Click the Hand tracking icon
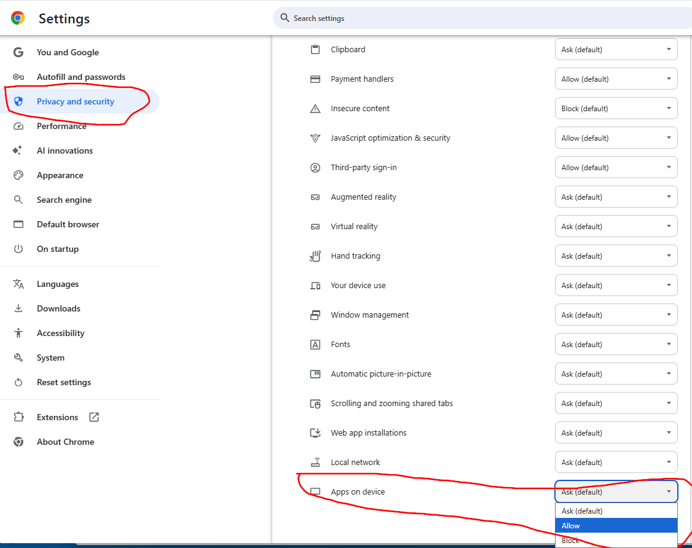The width and height of the screenshot is (692, 548). point(315,256)
